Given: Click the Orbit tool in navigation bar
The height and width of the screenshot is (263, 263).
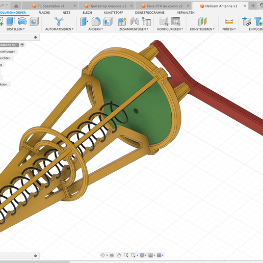Looking at the screenshot, I should 103,255.
